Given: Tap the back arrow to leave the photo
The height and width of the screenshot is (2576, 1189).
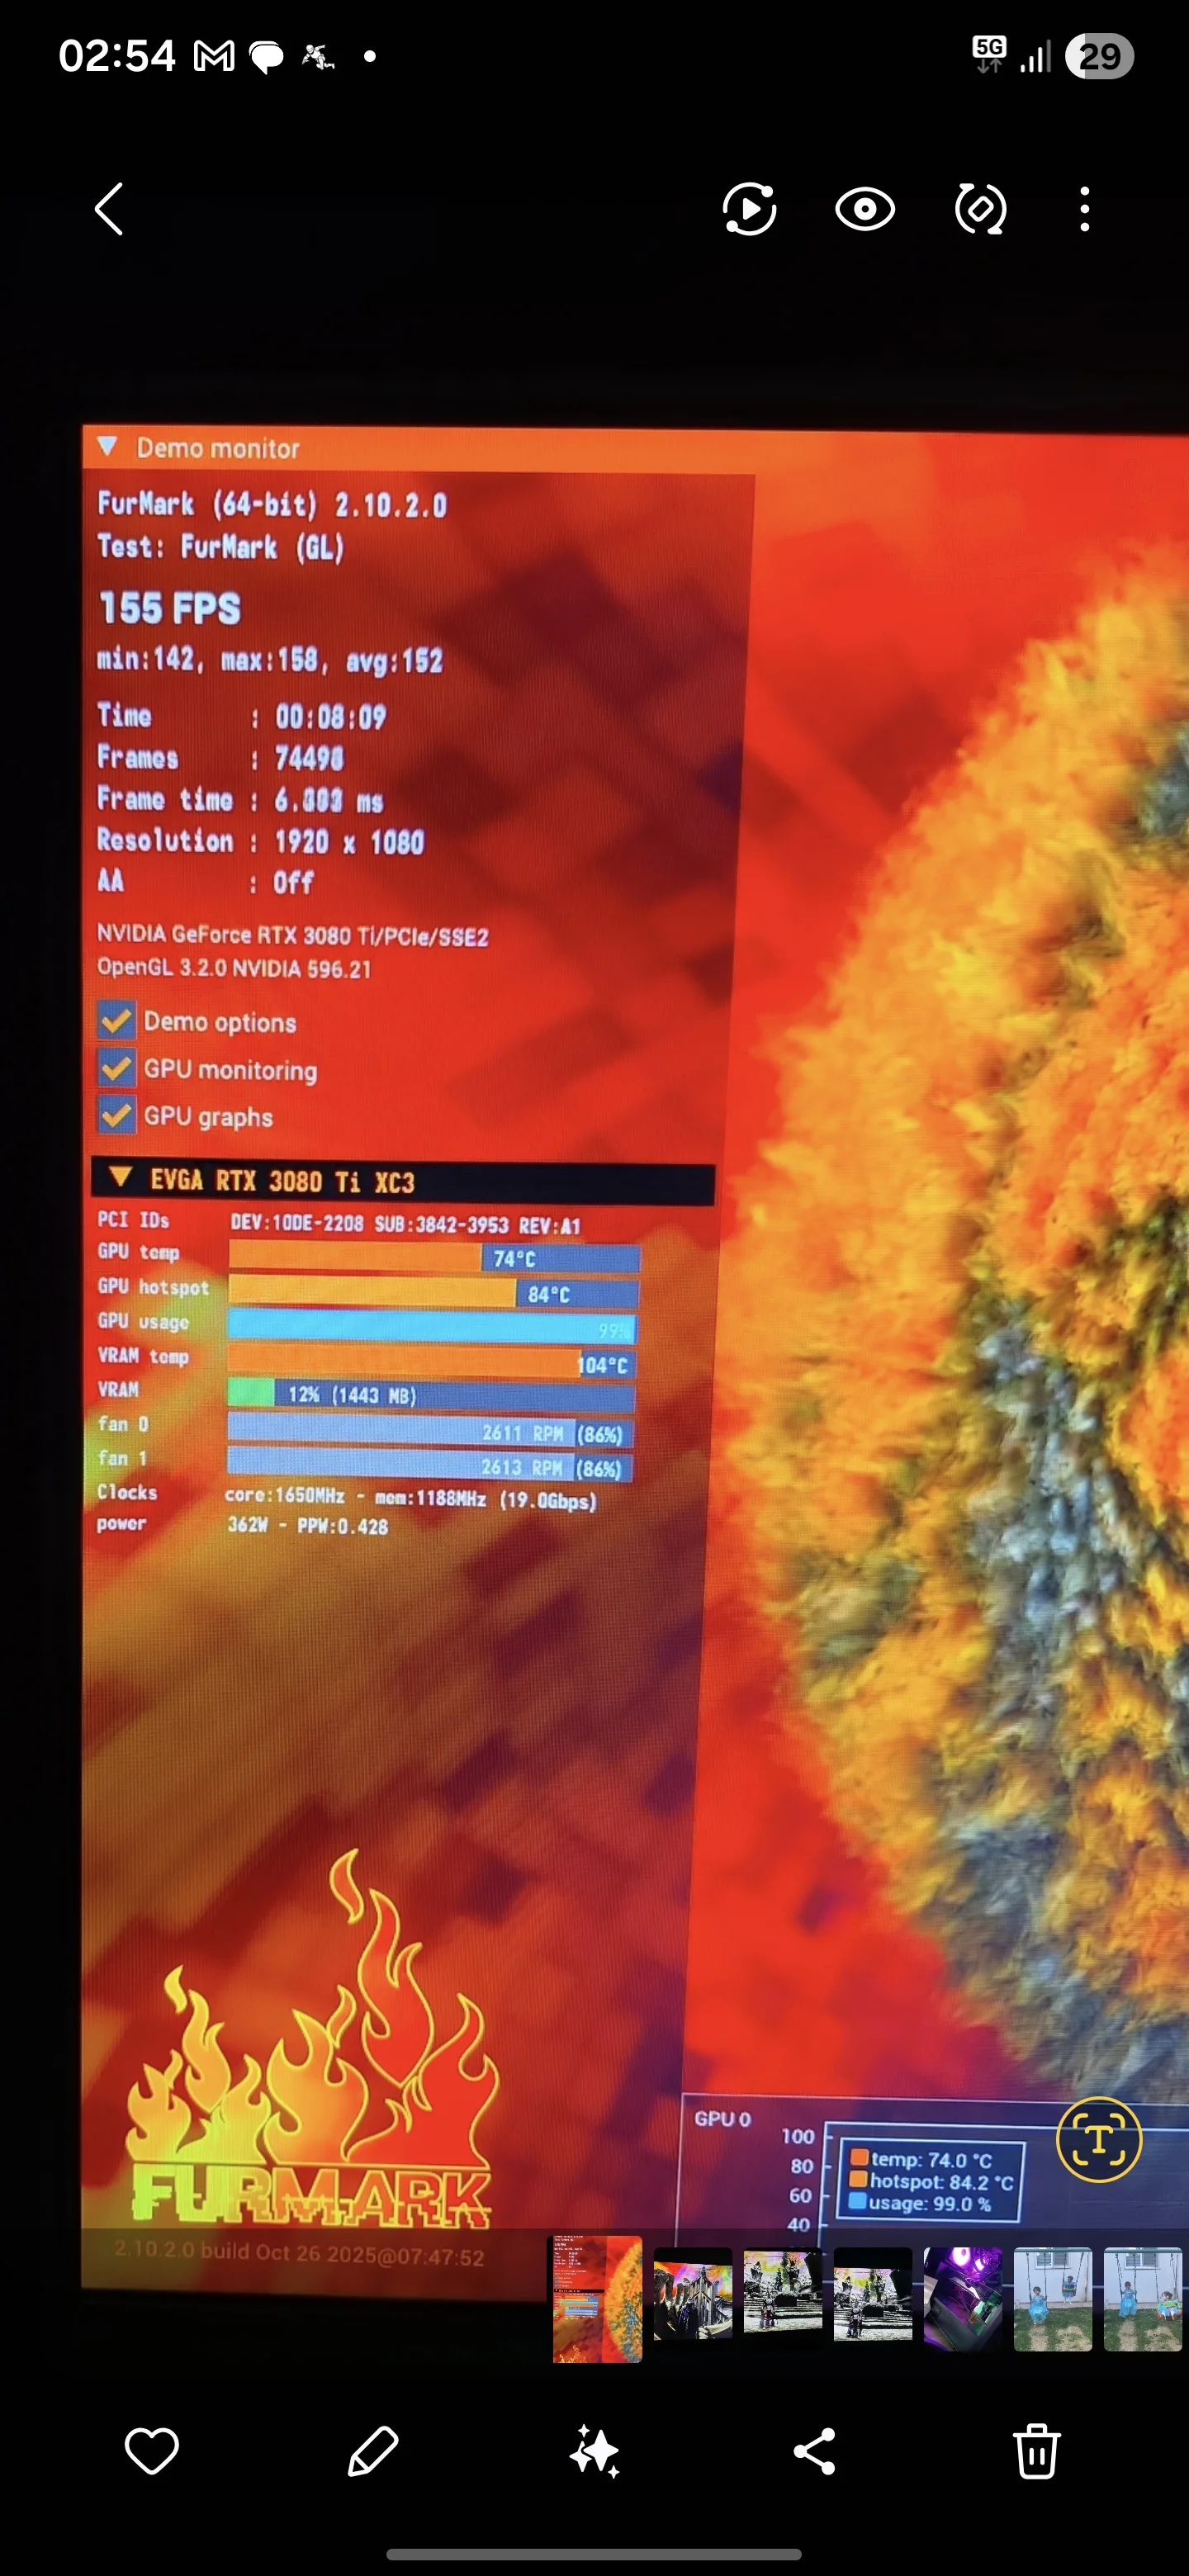Looking at the screenshot, I should 109,209.
